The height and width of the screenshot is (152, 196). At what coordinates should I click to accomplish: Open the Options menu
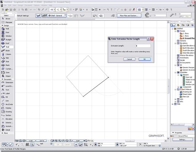[x=36, y=5]
